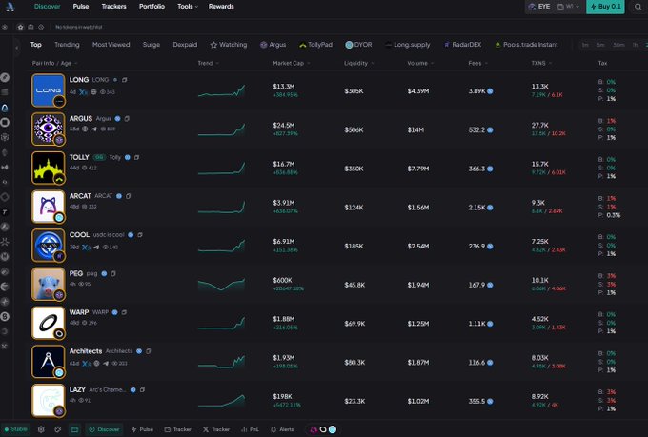Copy the COOL token address icon
Screen dimensions: 648x437
pos(140,235)
